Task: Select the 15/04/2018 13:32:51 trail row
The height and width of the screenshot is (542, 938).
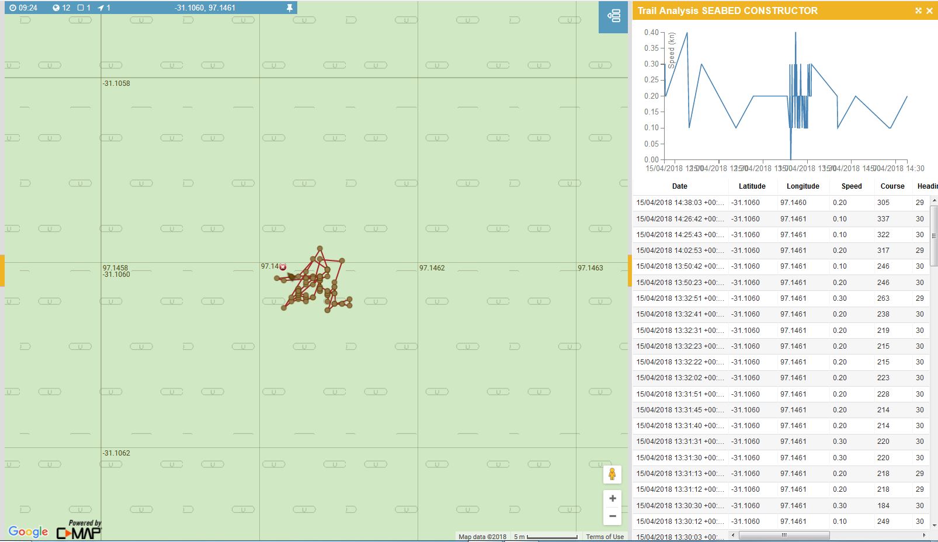Action: [x=780, y=298]
